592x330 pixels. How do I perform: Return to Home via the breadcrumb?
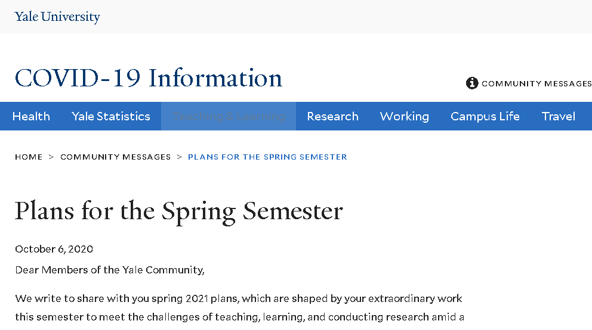(29, 157)
